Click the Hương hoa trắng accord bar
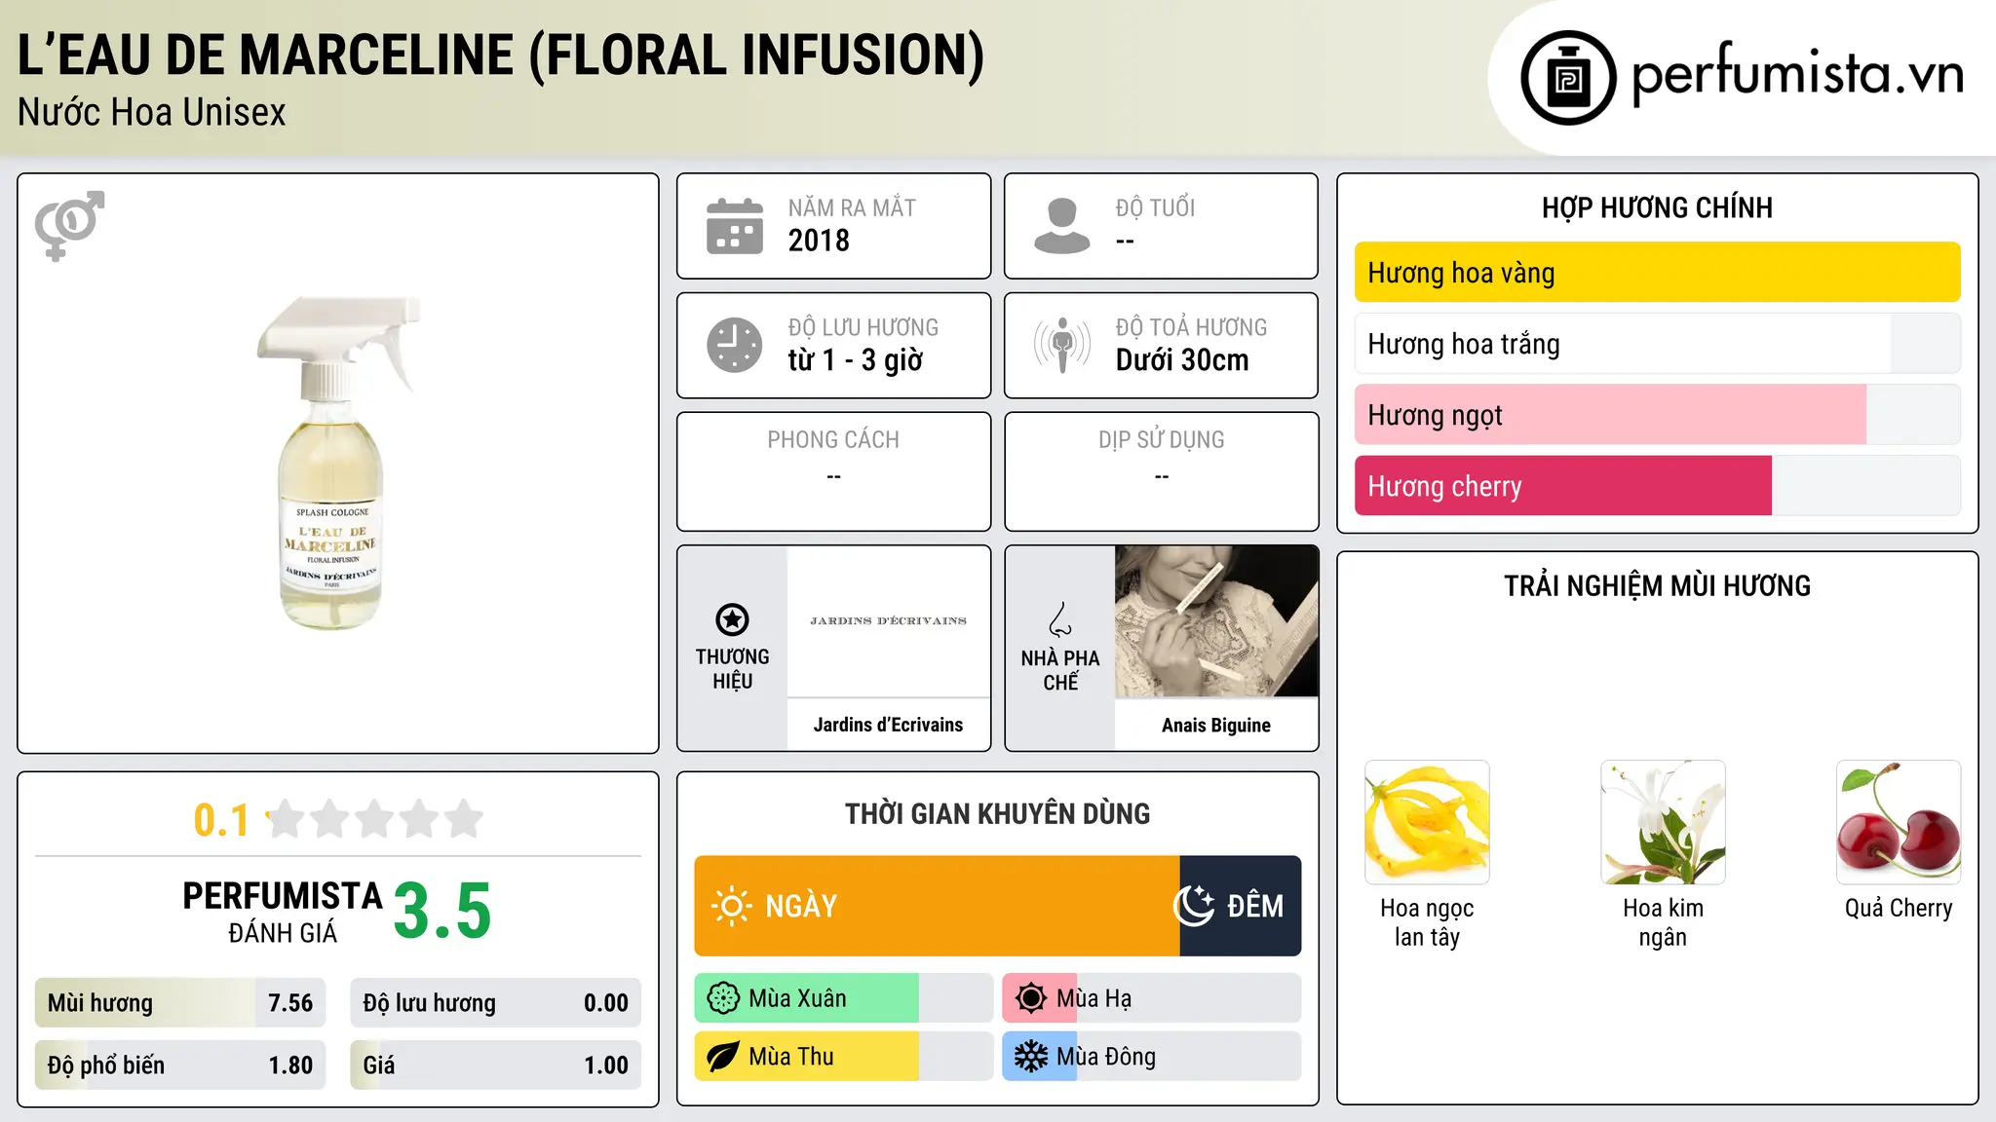Viewport: 1996px width, 1122px height. point(1657,344)
